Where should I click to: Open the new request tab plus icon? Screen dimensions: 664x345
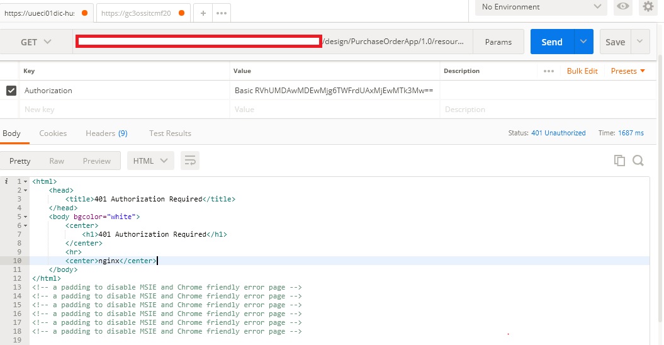(x=203, y=13)
